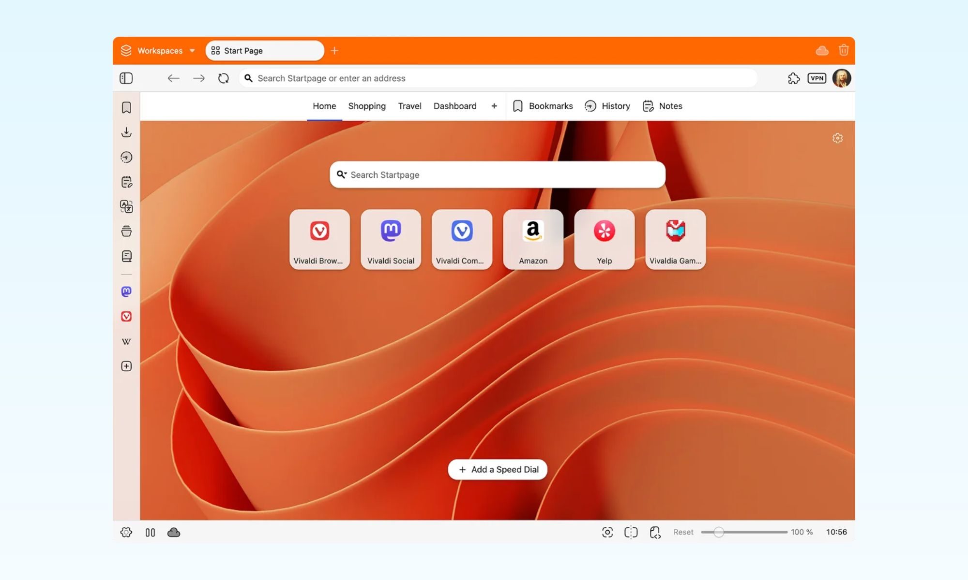Open the Translate panel

[x=126, y=206]
